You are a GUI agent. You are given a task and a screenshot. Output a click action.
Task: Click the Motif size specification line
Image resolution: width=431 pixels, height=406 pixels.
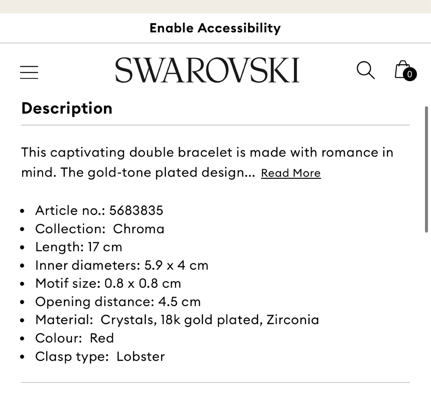[108, 284]
